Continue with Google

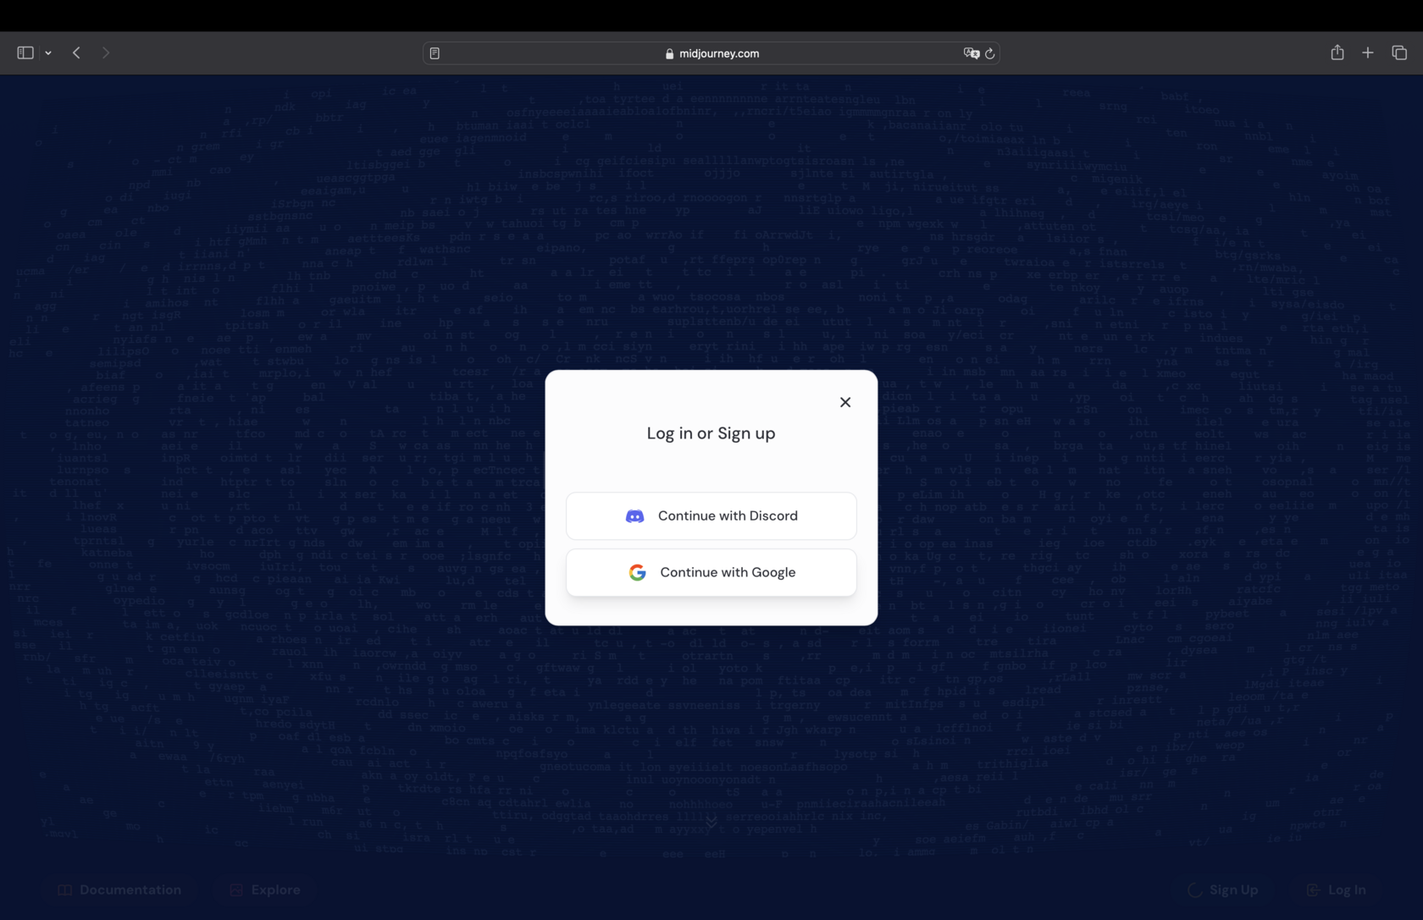pos(711,572)
